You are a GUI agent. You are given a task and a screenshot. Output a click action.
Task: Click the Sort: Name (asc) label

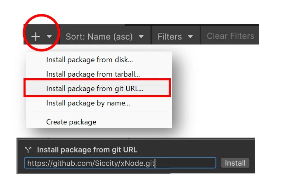coord(99,37)
